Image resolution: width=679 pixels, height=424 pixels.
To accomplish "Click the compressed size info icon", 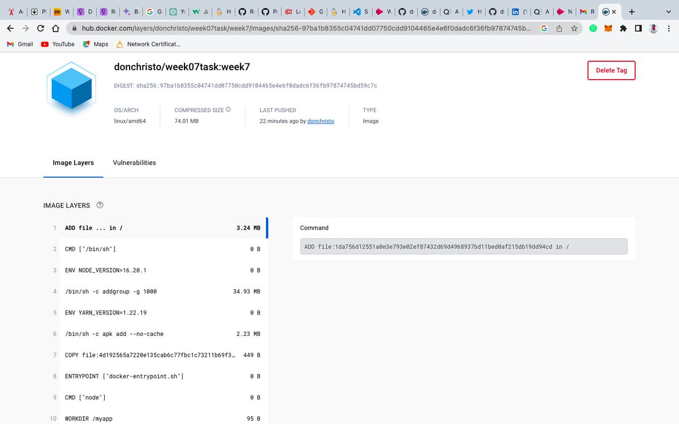I will tap(229, 110).
